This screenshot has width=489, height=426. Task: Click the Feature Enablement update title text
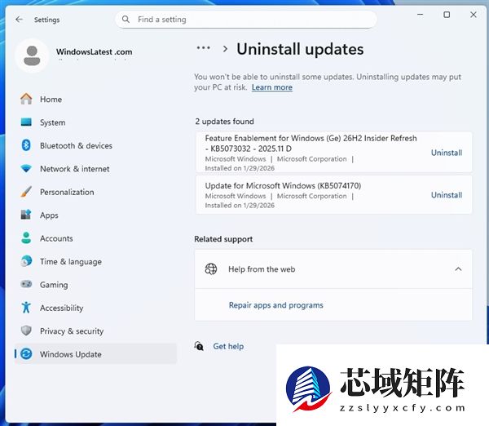tap(311, 143)
